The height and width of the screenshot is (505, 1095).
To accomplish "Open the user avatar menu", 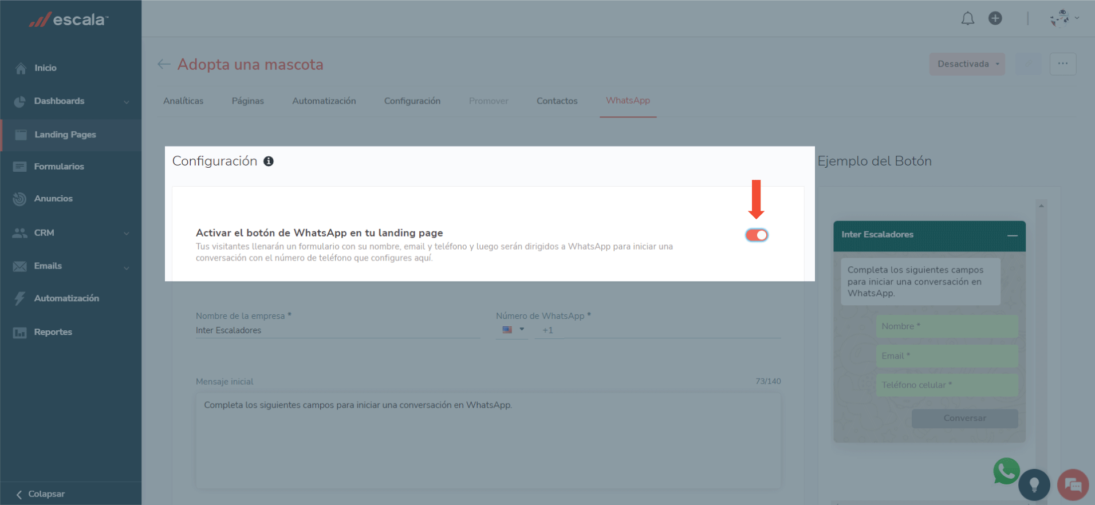I will click(1064, 18).
